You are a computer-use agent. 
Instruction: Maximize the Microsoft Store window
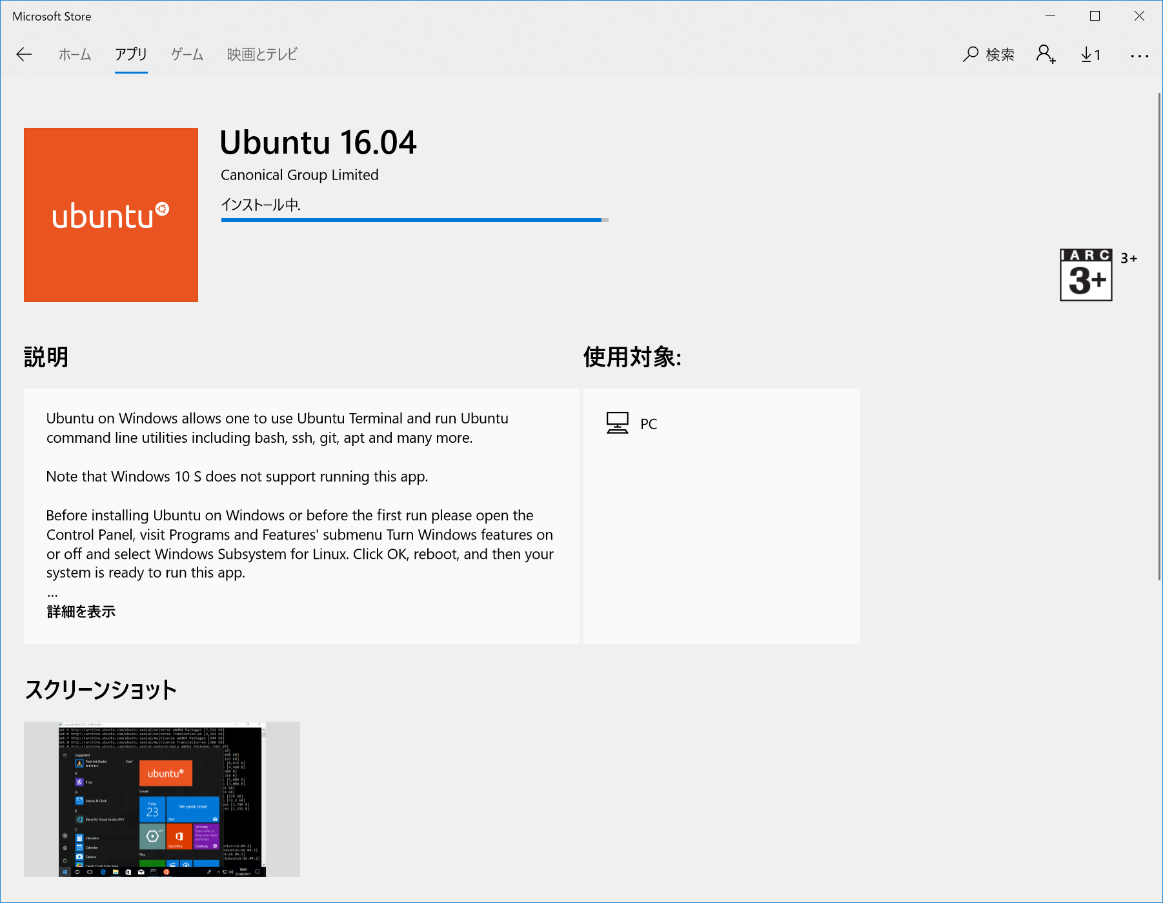point(1095,16)
